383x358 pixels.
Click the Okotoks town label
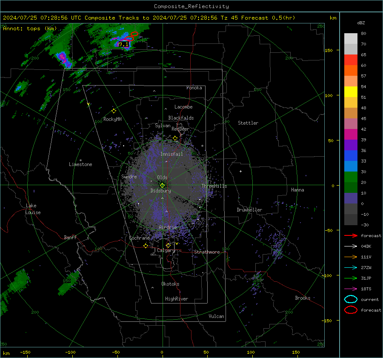(x=170, y=284)
